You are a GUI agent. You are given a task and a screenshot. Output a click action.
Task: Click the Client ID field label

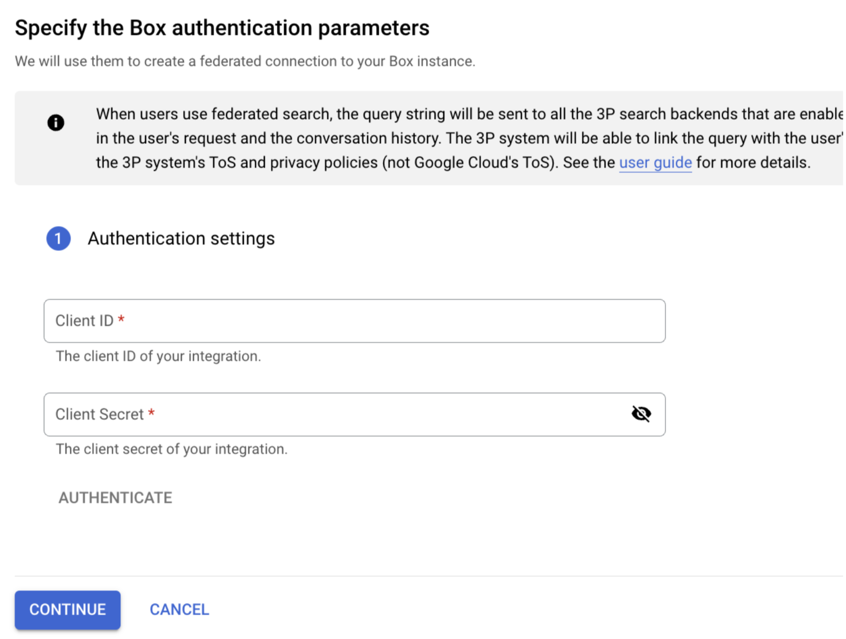pyautogui.click(x=84, y=321)
